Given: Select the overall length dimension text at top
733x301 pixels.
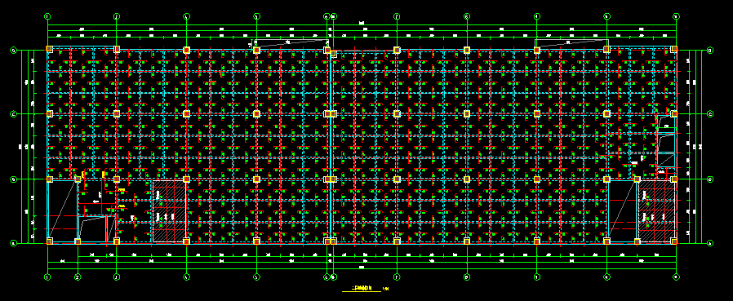Looking at the screenshot, I should [x=362, y=23].
